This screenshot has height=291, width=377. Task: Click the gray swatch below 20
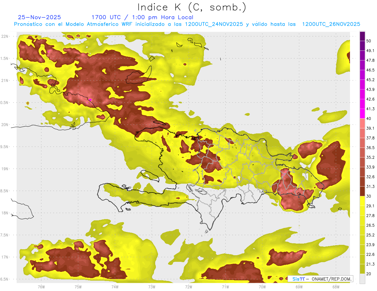pyautogui.click(x=362, y=279)
